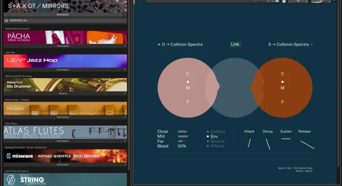This screenshot has height=186, width=342.
Task: Open the MIRRORS library dropdown arrow
Action: tap(125, 14)
